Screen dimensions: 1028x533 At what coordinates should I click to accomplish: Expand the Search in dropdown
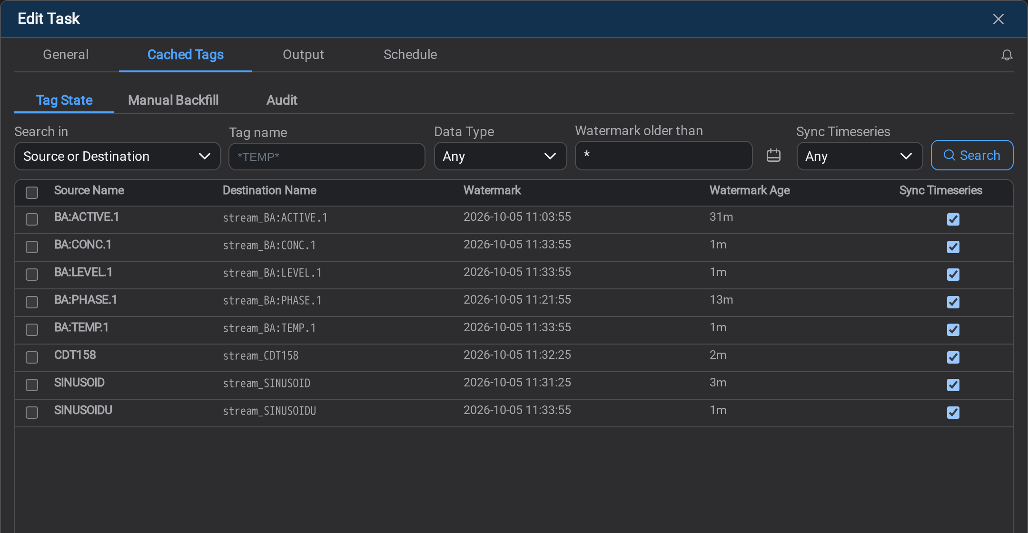click(x=118, y=156)
